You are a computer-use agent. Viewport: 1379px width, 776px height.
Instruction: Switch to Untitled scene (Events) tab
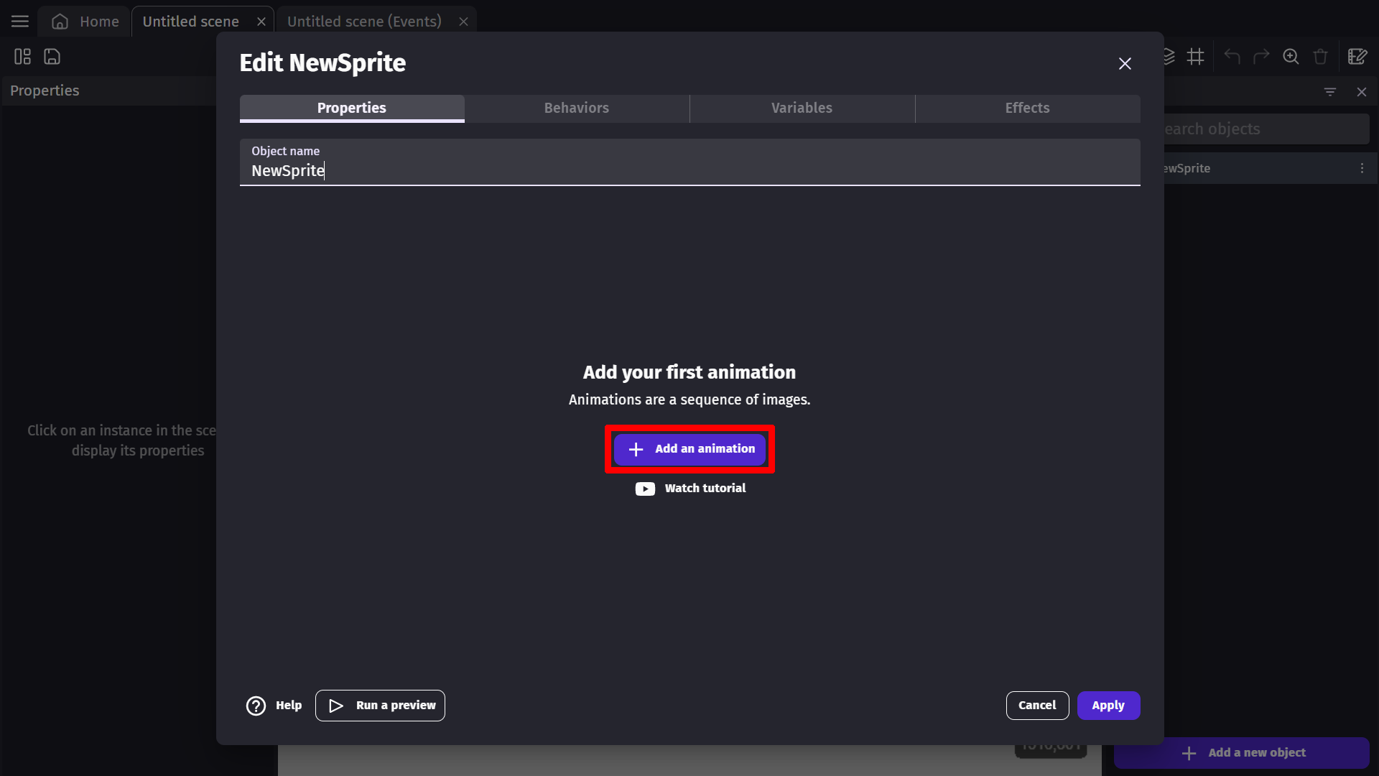[x=364, y=22]
